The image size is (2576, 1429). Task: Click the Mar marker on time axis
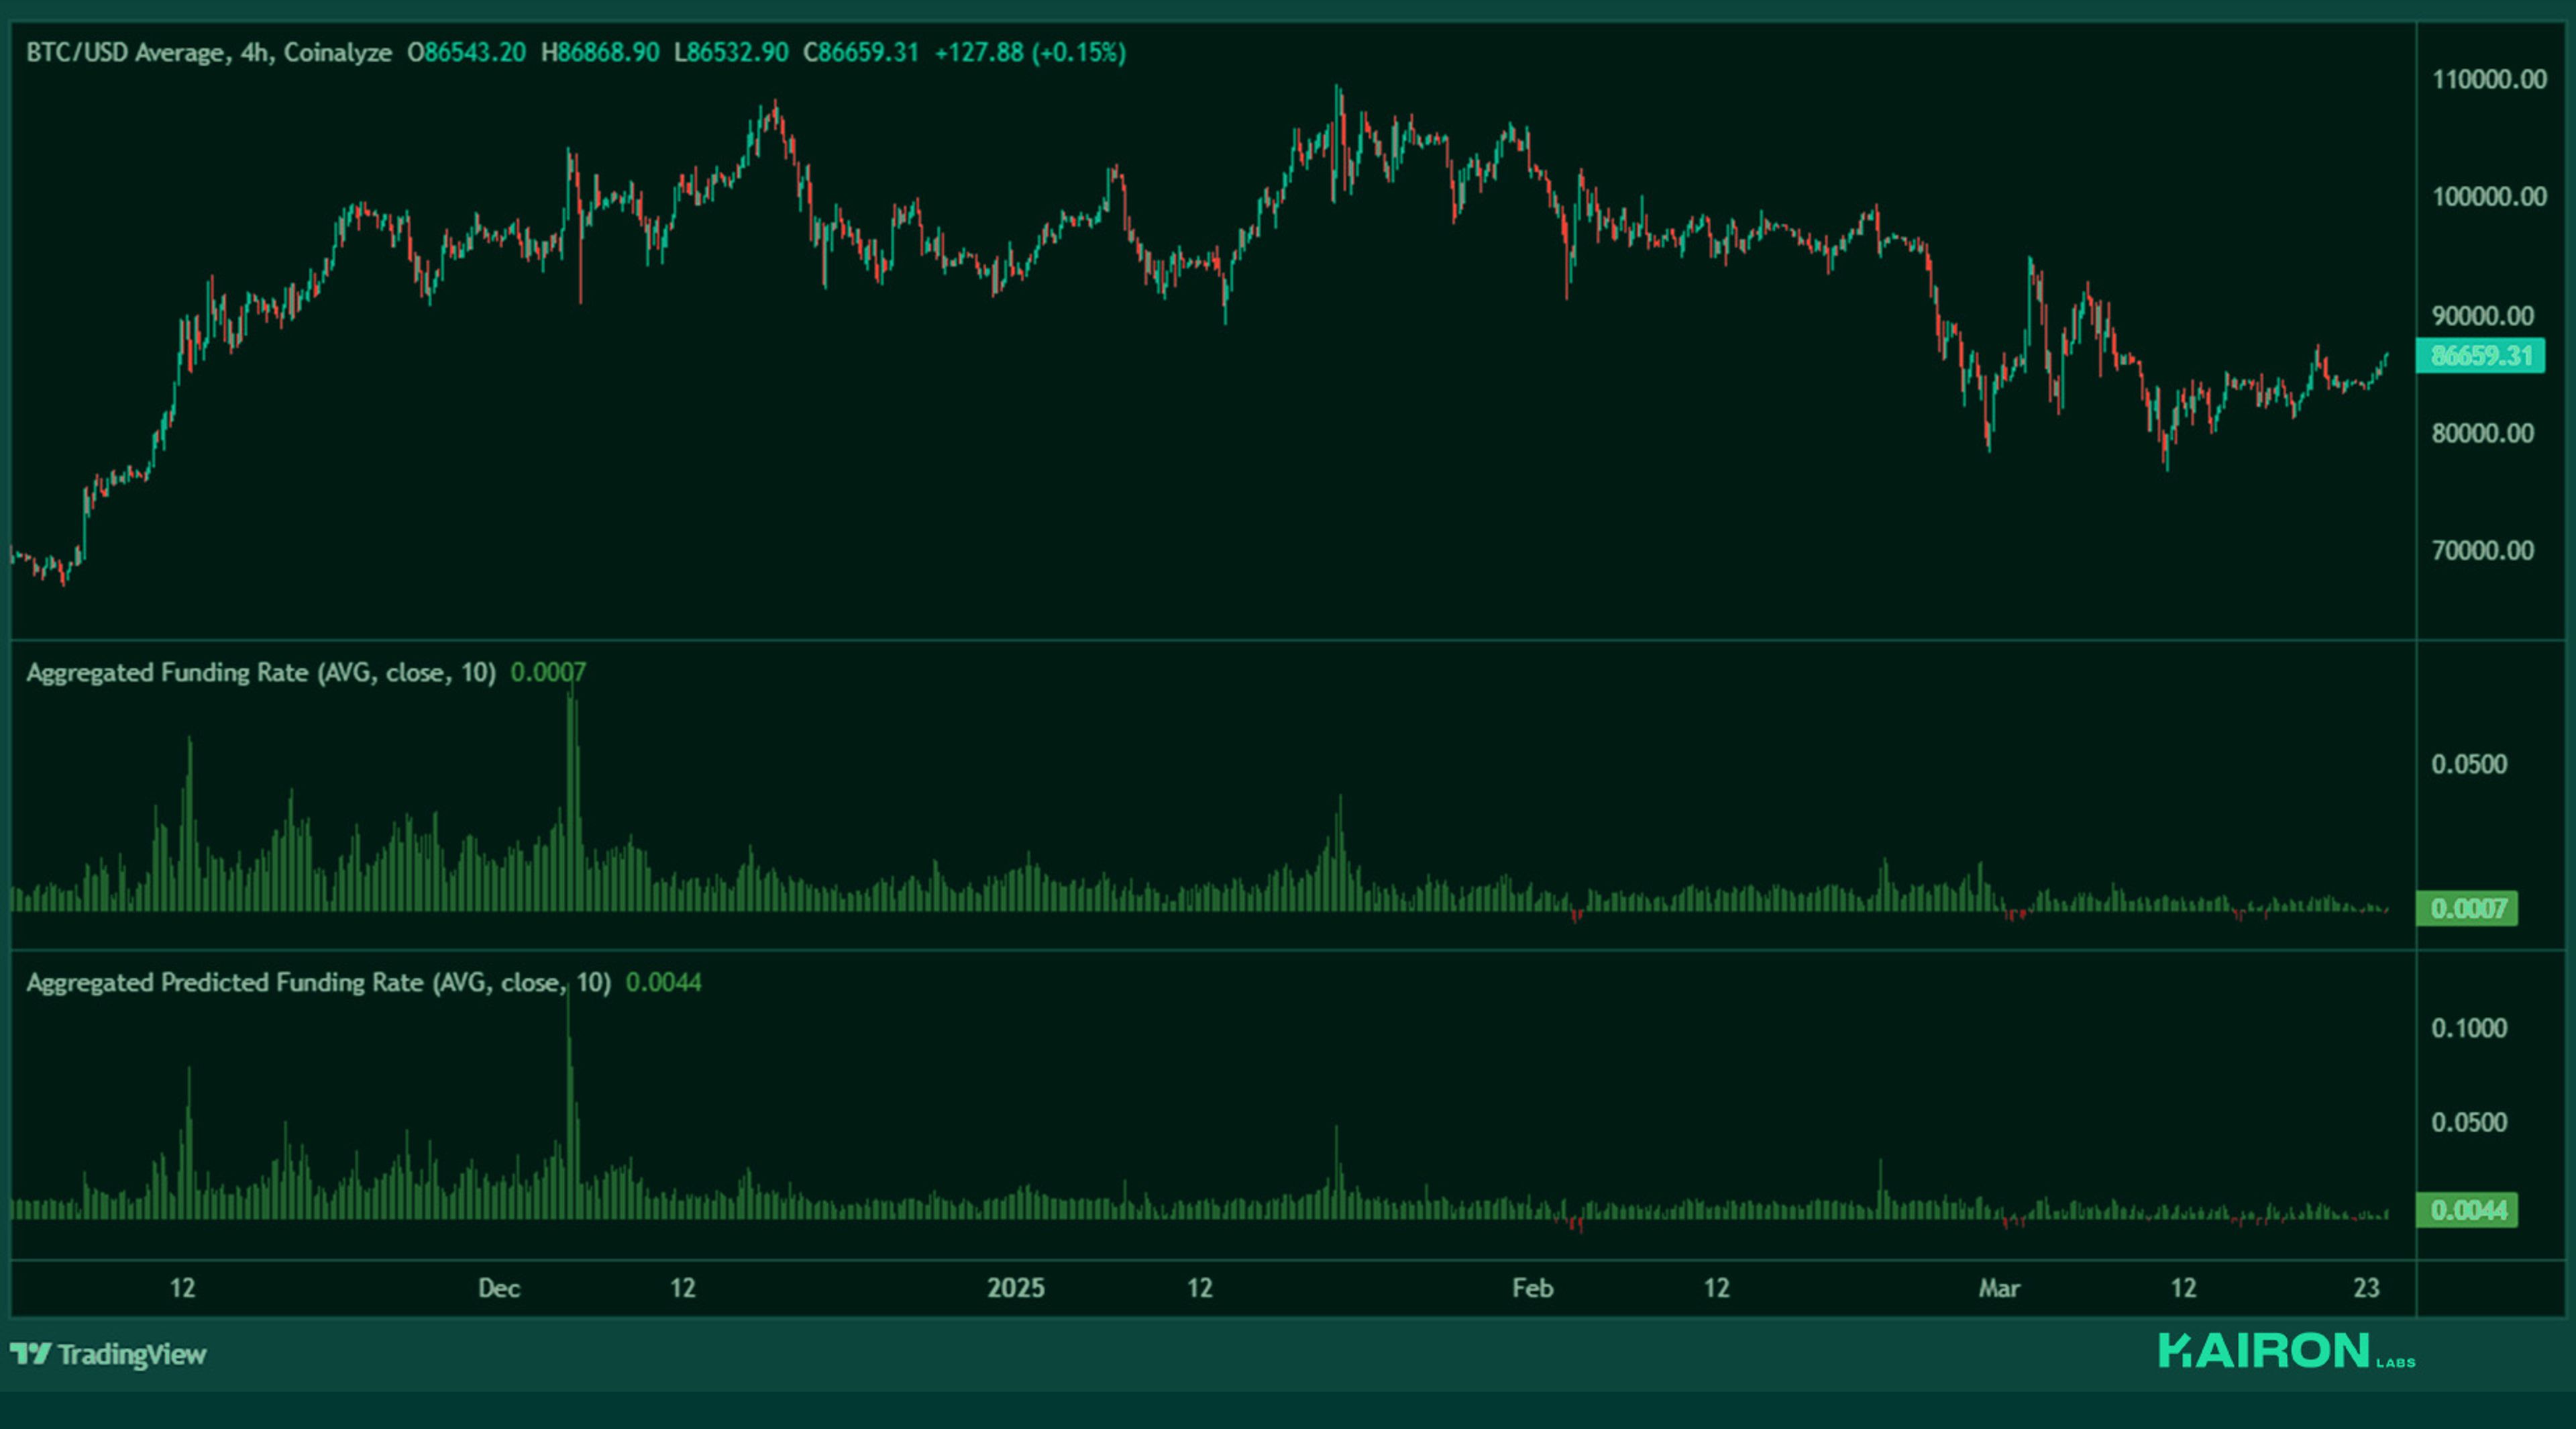pyautogui.click(x=1998, y=1288)
